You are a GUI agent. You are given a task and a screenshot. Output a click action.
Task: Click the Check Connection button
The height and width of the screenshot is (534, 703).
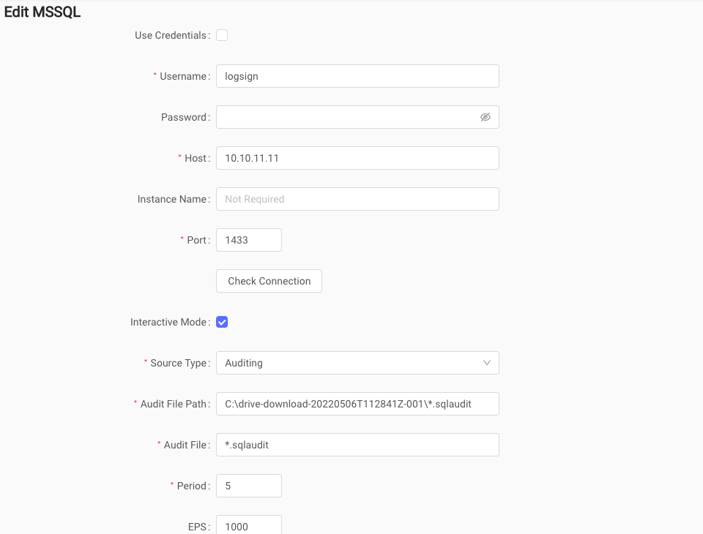point(269,281)
